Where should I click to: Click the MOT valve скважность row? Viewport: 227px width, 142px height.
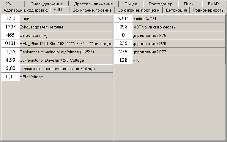tap(170, 27)
